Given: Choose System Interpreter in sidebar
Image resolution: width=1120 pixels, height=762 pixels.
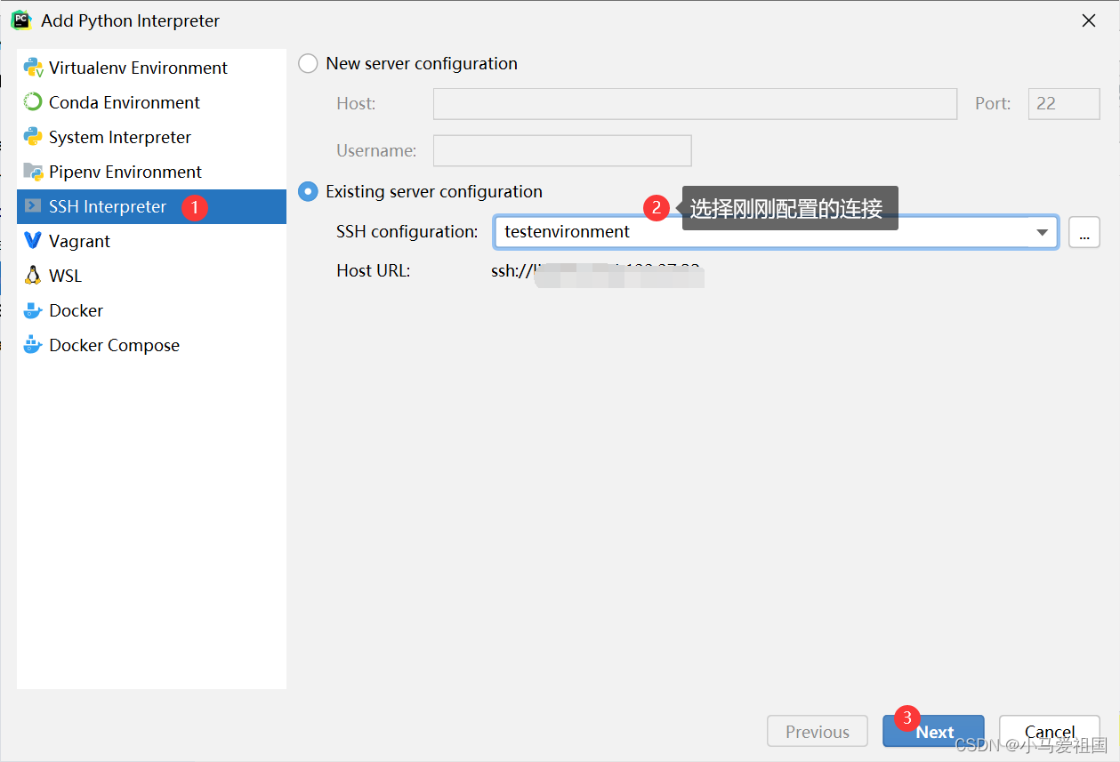Looking at the screenshot, I should (151, 137).
